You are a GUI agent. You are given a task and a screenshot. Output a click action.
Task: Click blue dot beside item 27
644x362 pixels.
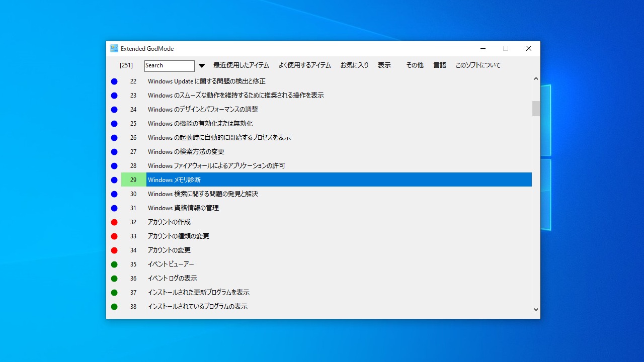114,152
